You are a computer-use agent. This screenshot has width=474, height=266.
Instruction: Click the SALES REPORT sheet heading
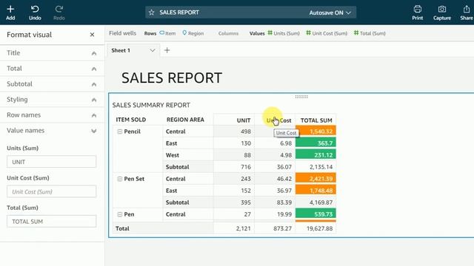(x=172, y=78)
